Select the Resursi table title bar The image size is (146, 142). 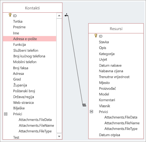coord(116,28)
